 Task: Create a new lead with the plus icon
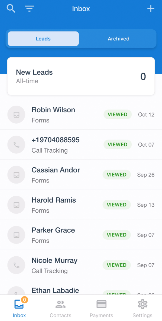151,8
